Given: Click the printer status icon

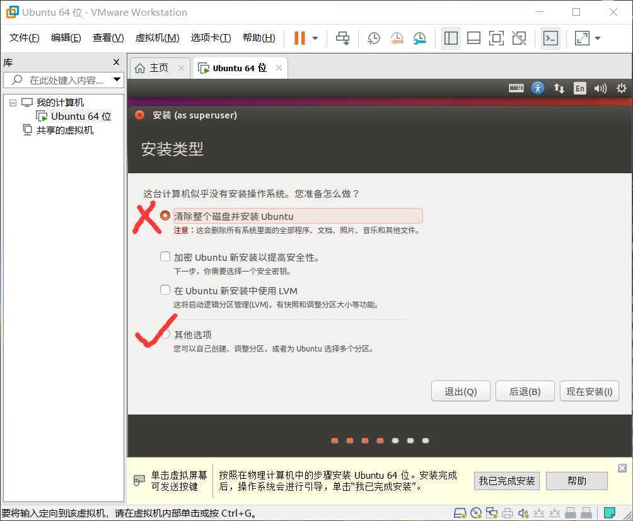Looking at the screenshot, I should (x=507, y=513).
